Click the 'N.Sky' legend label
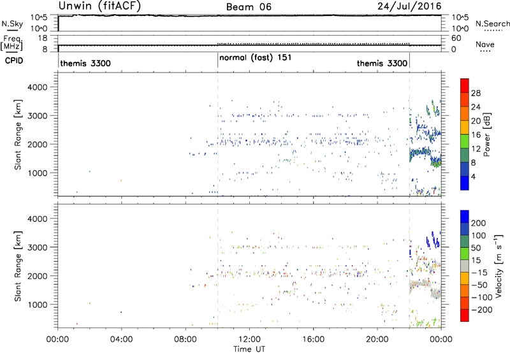The width and height of the screenshot is (510, 353). coord(12,24)
